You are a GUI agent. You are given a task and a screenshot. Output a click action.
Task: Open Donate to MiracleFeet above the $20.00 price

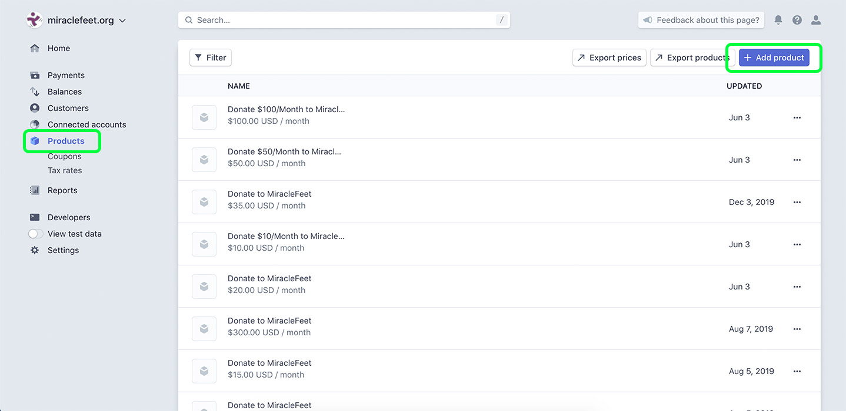[269, 278]
